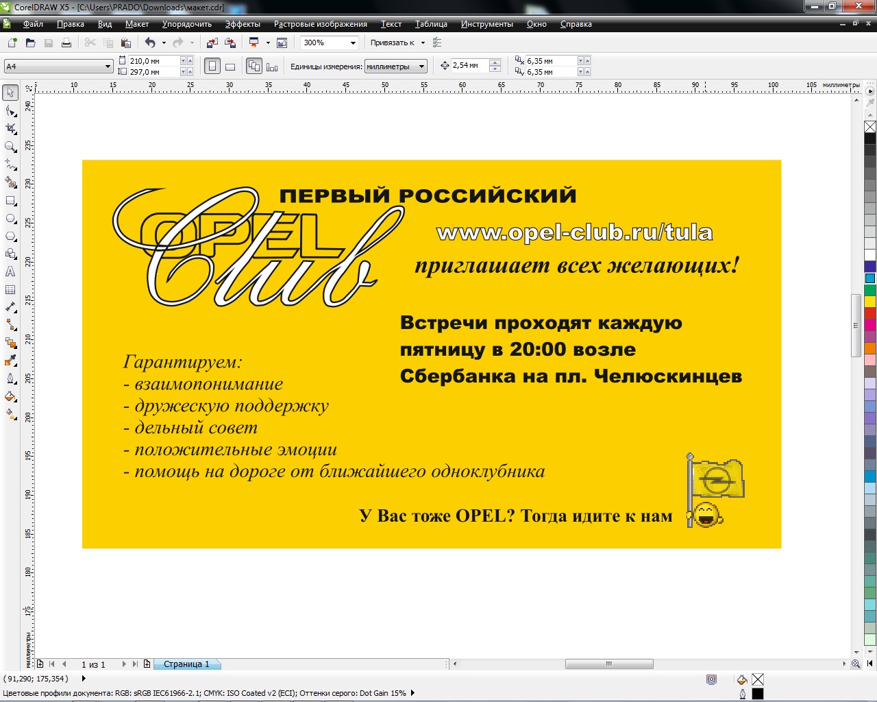Select the Table tool
The width and height of the screenshot is (877, 702).
point(10,289)
